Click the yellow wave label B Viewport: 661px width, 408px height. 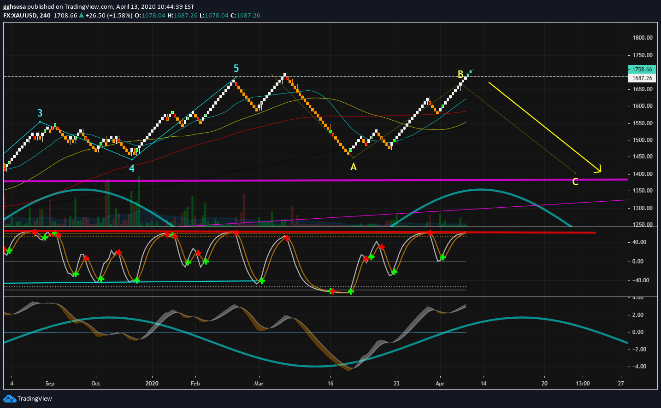[x=460, y=74]
